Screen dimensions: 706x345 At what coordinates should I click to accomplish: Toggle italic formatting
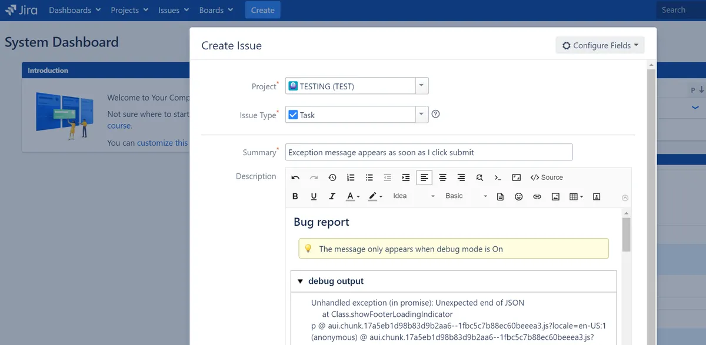pos(332,196)
